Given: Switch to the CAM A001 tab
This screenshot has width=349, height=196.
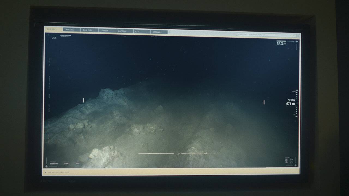Looking at the screenshot, I should pos(52,29).
